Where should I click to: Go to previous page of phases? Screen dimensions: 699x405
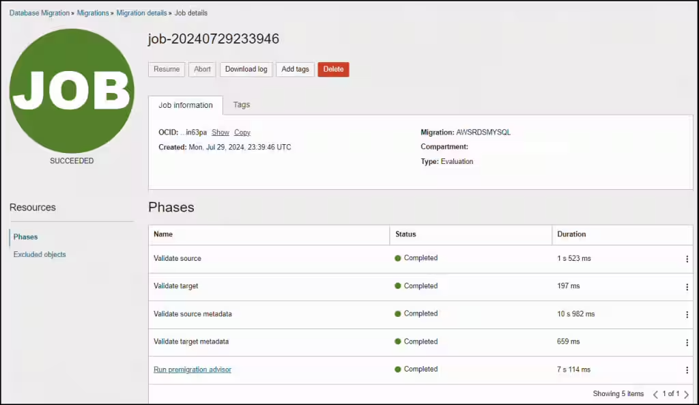(x=655, y=394)
